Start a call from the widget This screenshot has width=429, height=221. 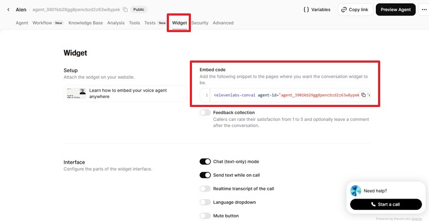pos(386,204)
